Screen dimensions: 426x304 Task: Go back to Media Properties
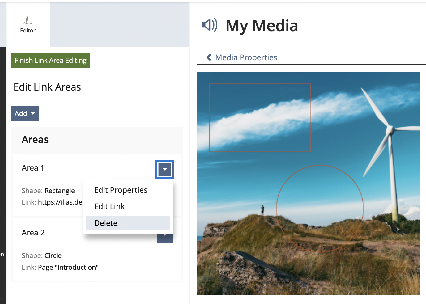click(x=246, y=57)
